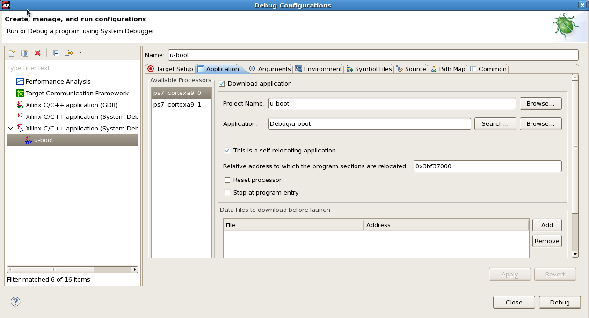Toggle the Download application checkbox

(x=222, y=84)
